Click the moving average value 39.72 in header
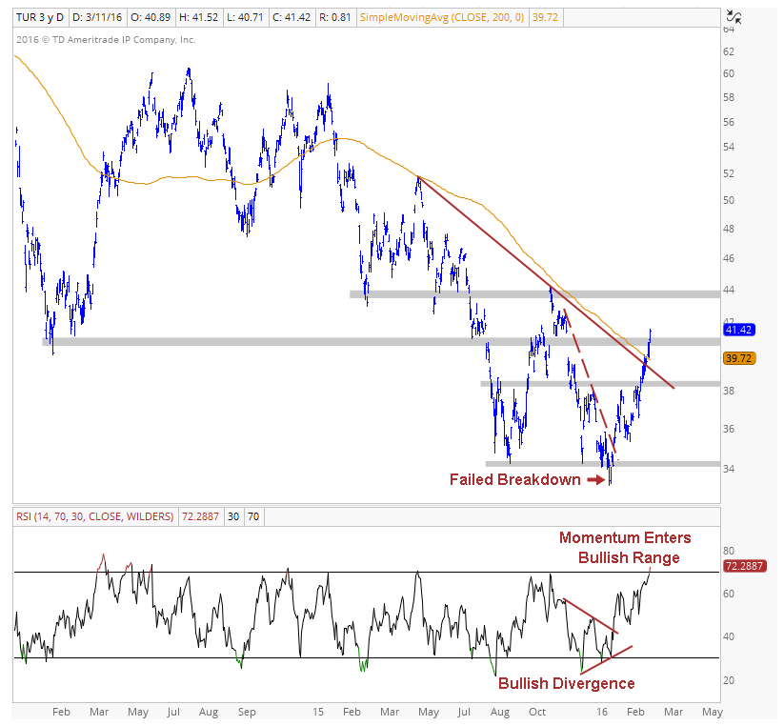The height and width of the screenshot is (726, 784). pyautogui.click(x=545, y=17)
